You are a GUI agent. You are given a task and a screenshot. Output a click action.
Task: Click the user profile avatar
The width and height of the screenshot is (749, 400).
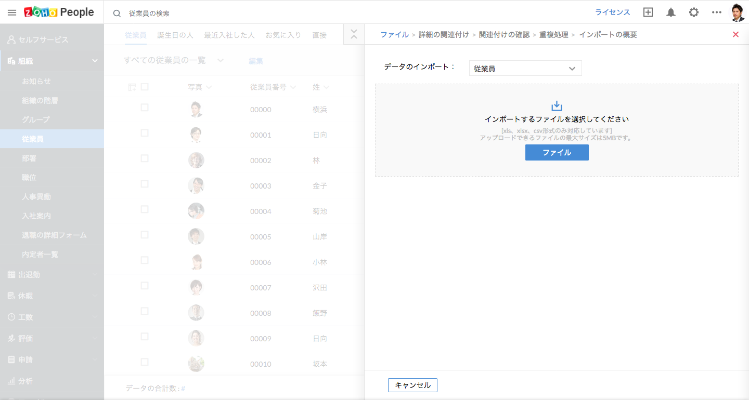click(x=738, y=12)
